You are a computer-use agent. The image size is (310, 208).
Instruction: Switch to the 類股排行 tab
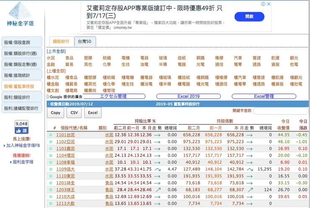[x=61, y=42]
